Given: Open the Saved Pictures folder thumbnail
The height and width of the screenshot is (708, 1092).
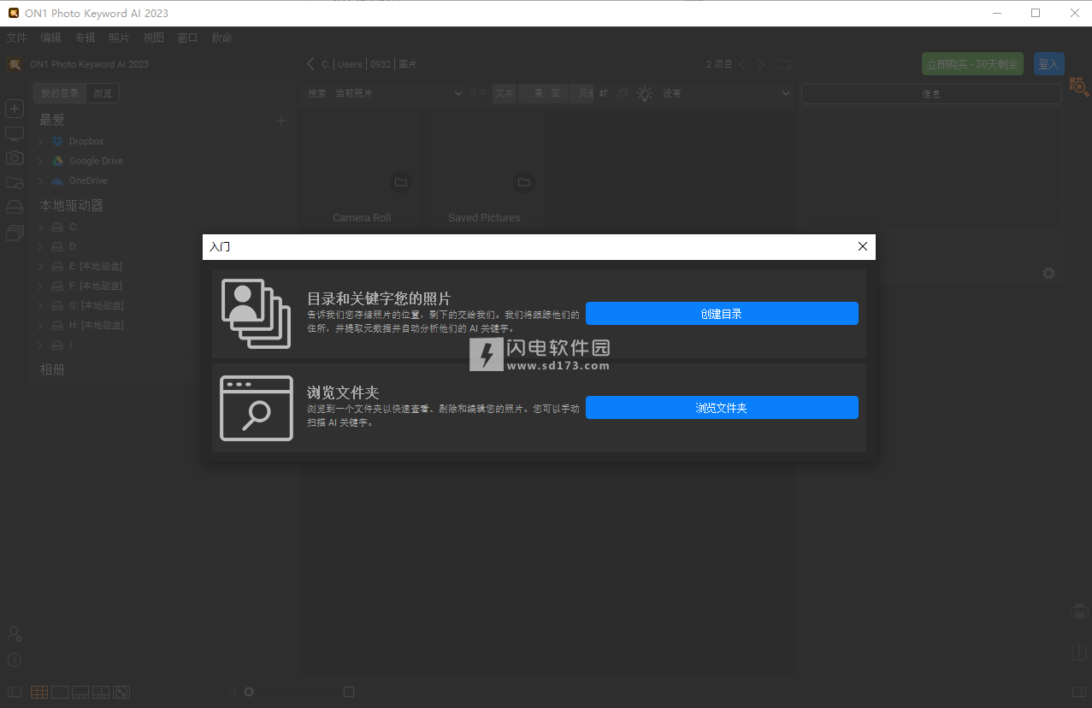Looking at the screenshot, I should pyautogui.click(x=484, y=171).
